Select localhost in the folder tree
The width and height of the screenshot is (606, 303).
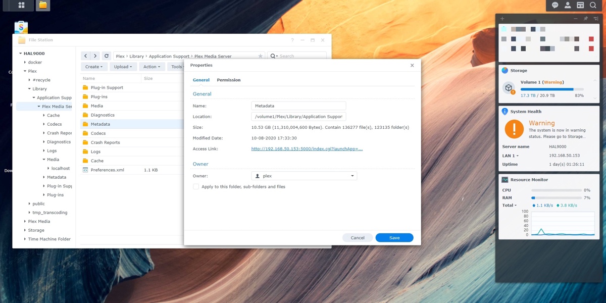tap(60, 169)
